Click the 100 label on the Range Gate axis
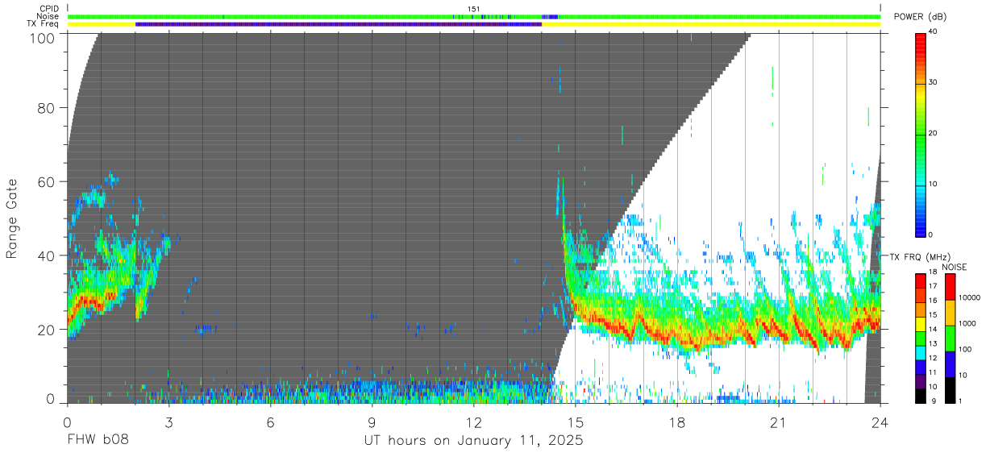Screen dimensions: 990x457 pyautogui.click(x=44, y=37)
